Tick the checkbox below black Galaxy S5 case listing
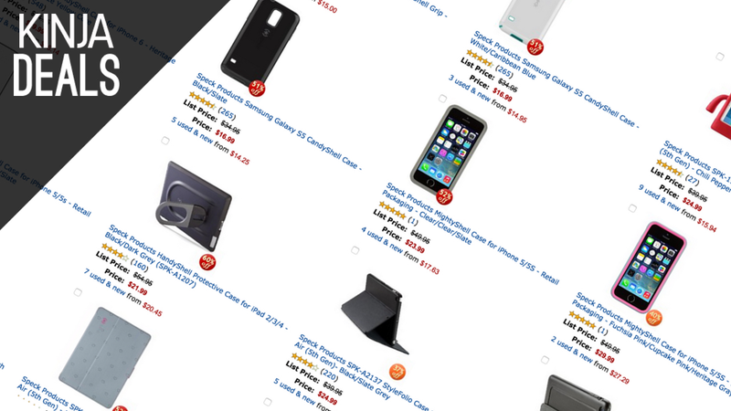731x411 pixels. (165, 141)
